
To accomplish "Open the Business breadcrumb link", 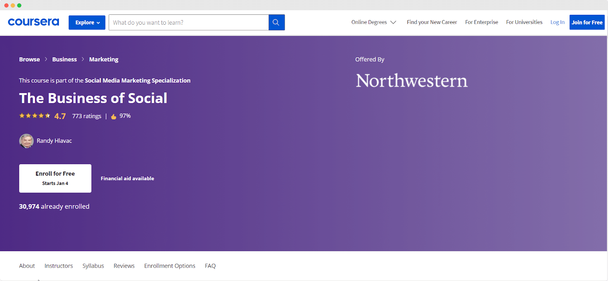I will [64, 59].
